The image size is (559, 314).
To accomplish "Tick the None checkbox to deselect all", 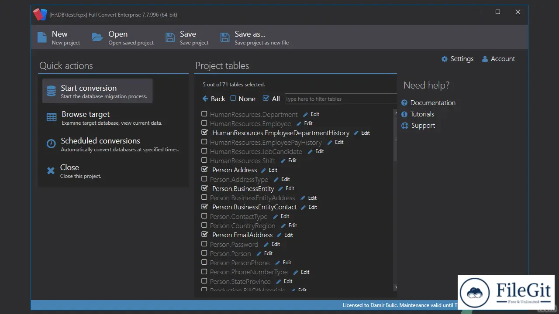I will [233, 99].
